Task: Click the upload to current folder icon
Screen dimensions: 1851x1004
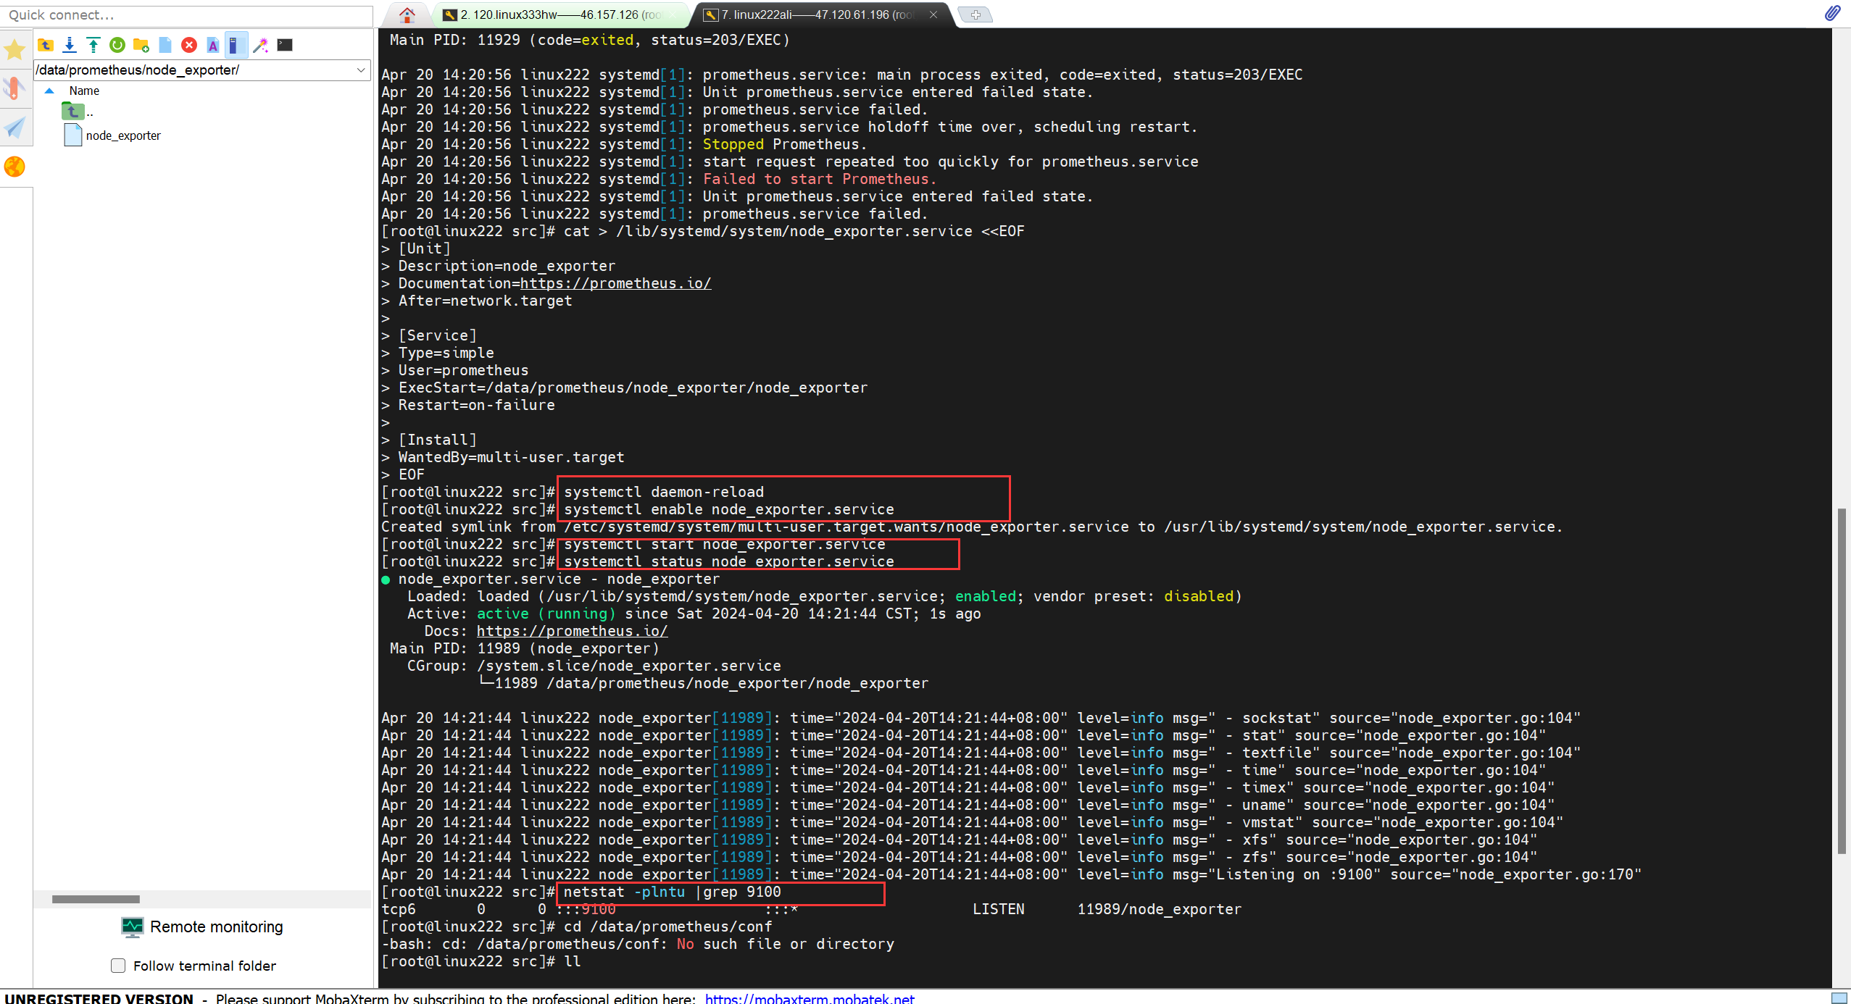Action: point(93,45)
